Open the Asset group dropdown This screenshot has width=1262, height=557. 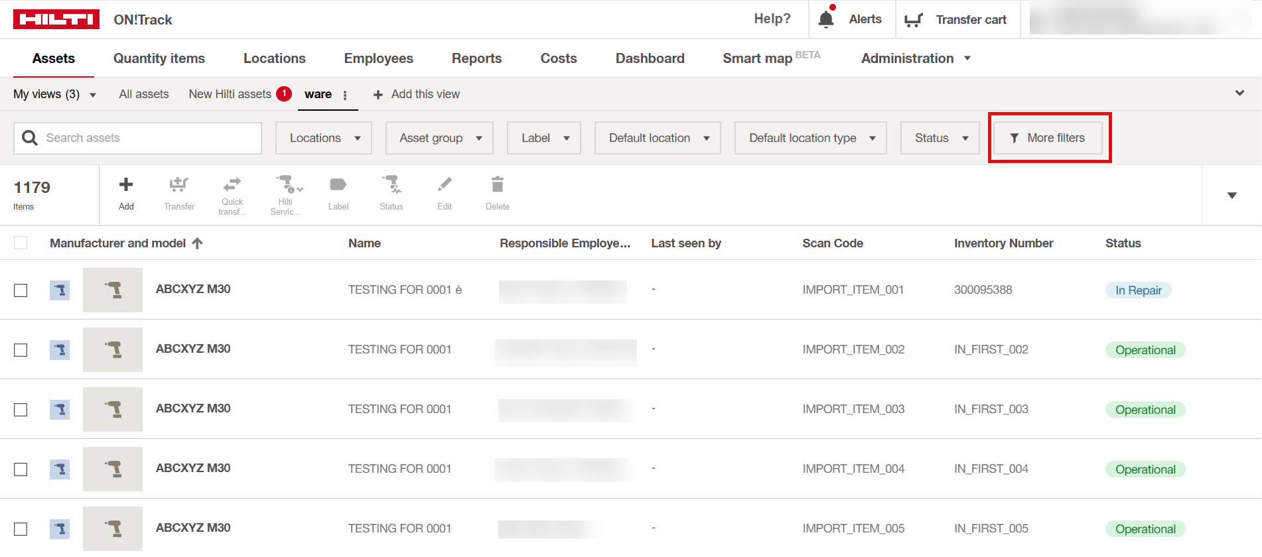(439, 138)
